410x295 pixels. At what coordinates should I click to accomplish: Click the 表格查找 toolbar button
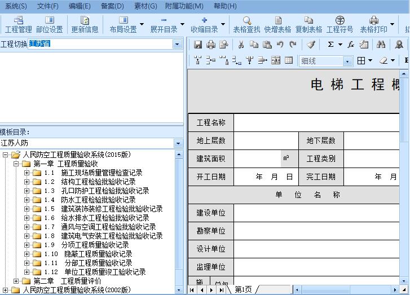pos(246,25)
